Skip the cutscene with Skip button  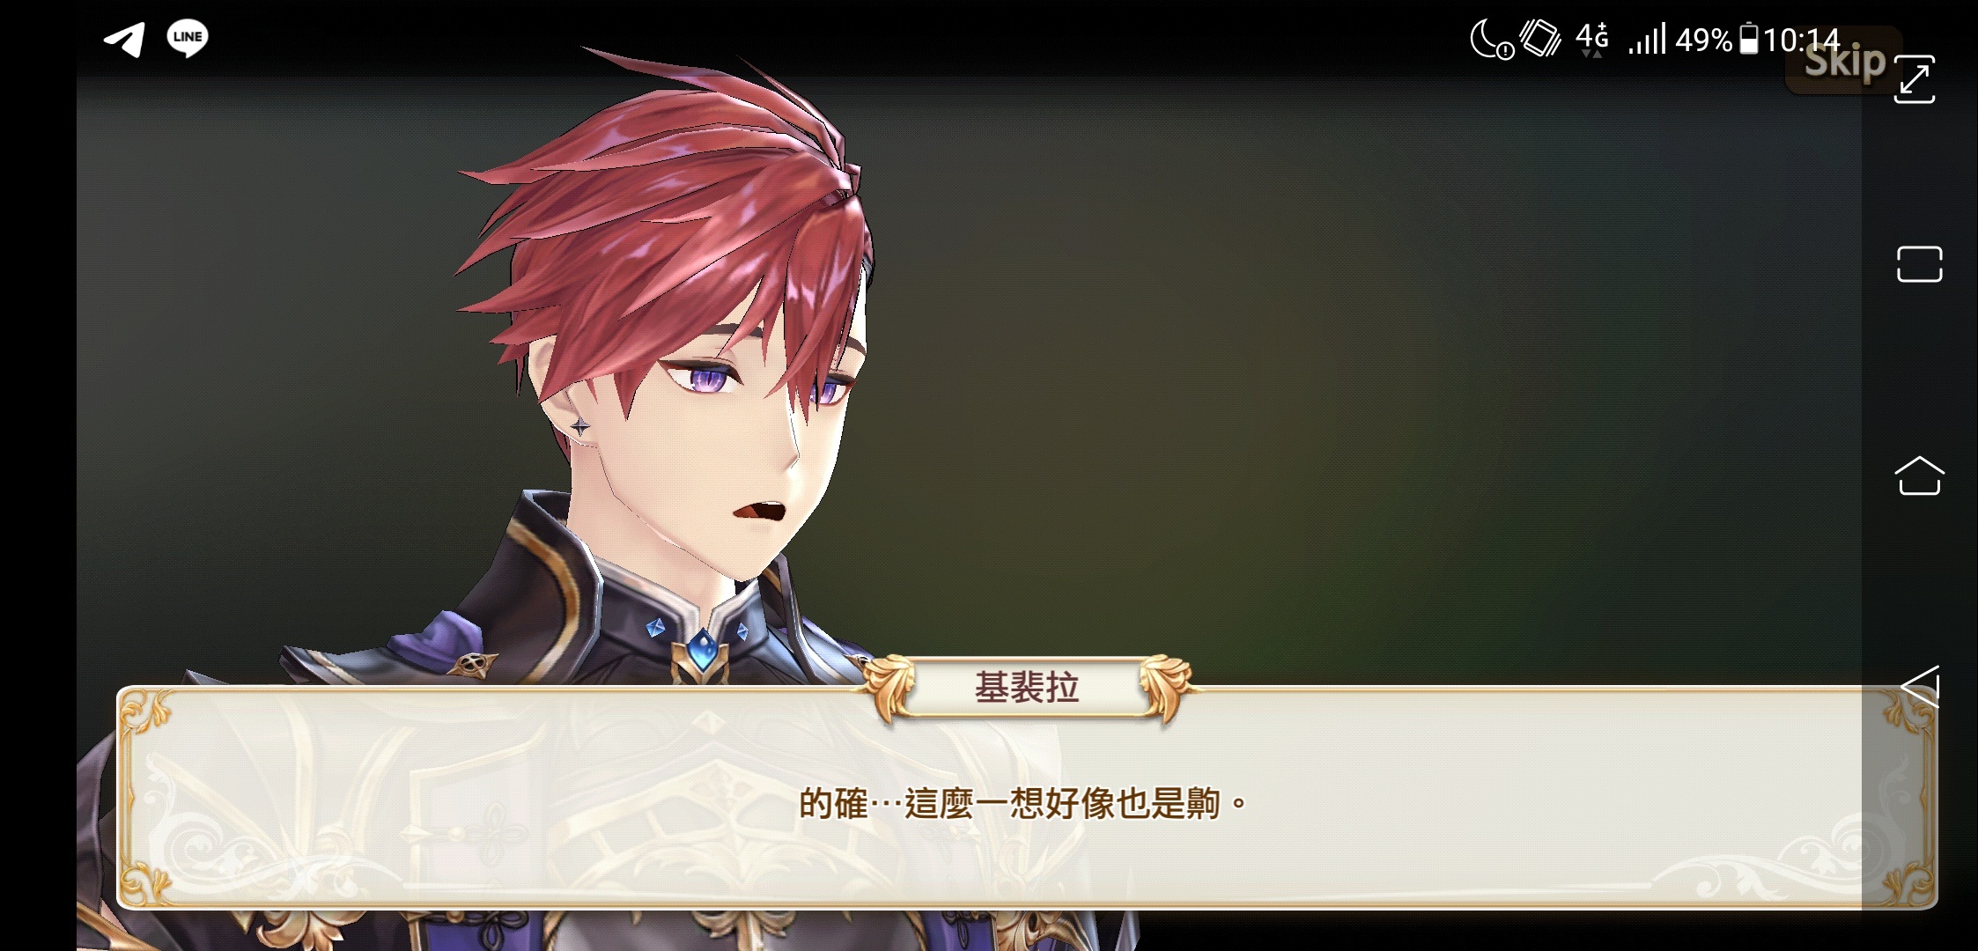(x=1843, y=62)
